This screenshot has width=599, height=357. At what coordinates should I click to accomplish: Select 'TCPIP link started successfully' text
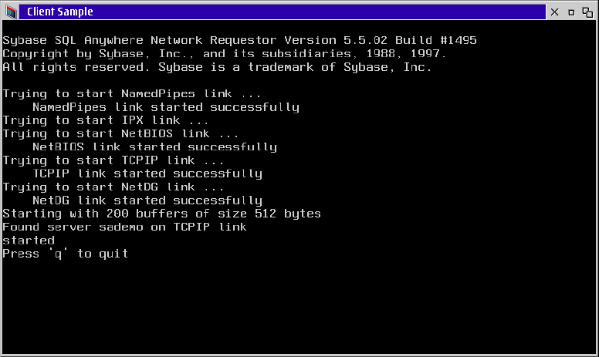click(147, 174)
